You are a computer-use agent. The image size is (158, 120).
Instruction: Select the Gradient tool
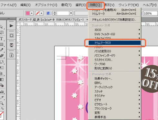[2, 80]
